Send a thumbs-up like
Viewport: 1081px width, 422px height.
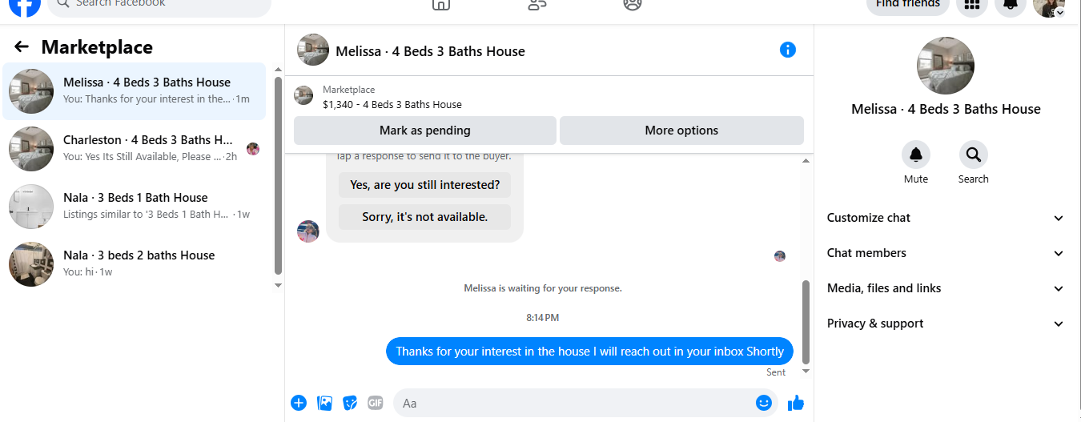tap(795, 403)
